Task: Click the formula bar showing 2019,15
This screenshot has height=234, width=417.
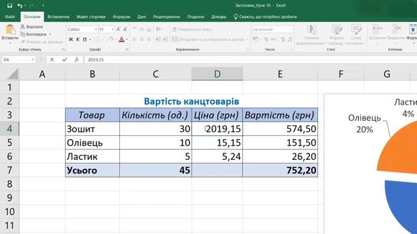Action: click(250, 60)
